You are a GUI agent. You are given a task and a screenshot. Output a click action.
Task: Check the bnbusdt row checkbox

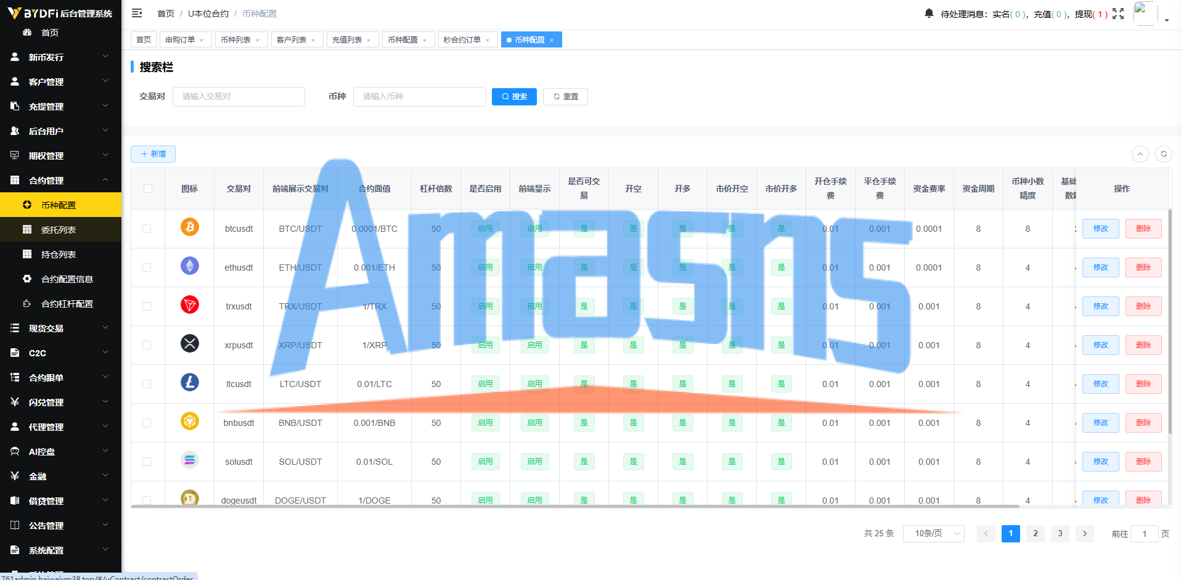click(147, 423)
